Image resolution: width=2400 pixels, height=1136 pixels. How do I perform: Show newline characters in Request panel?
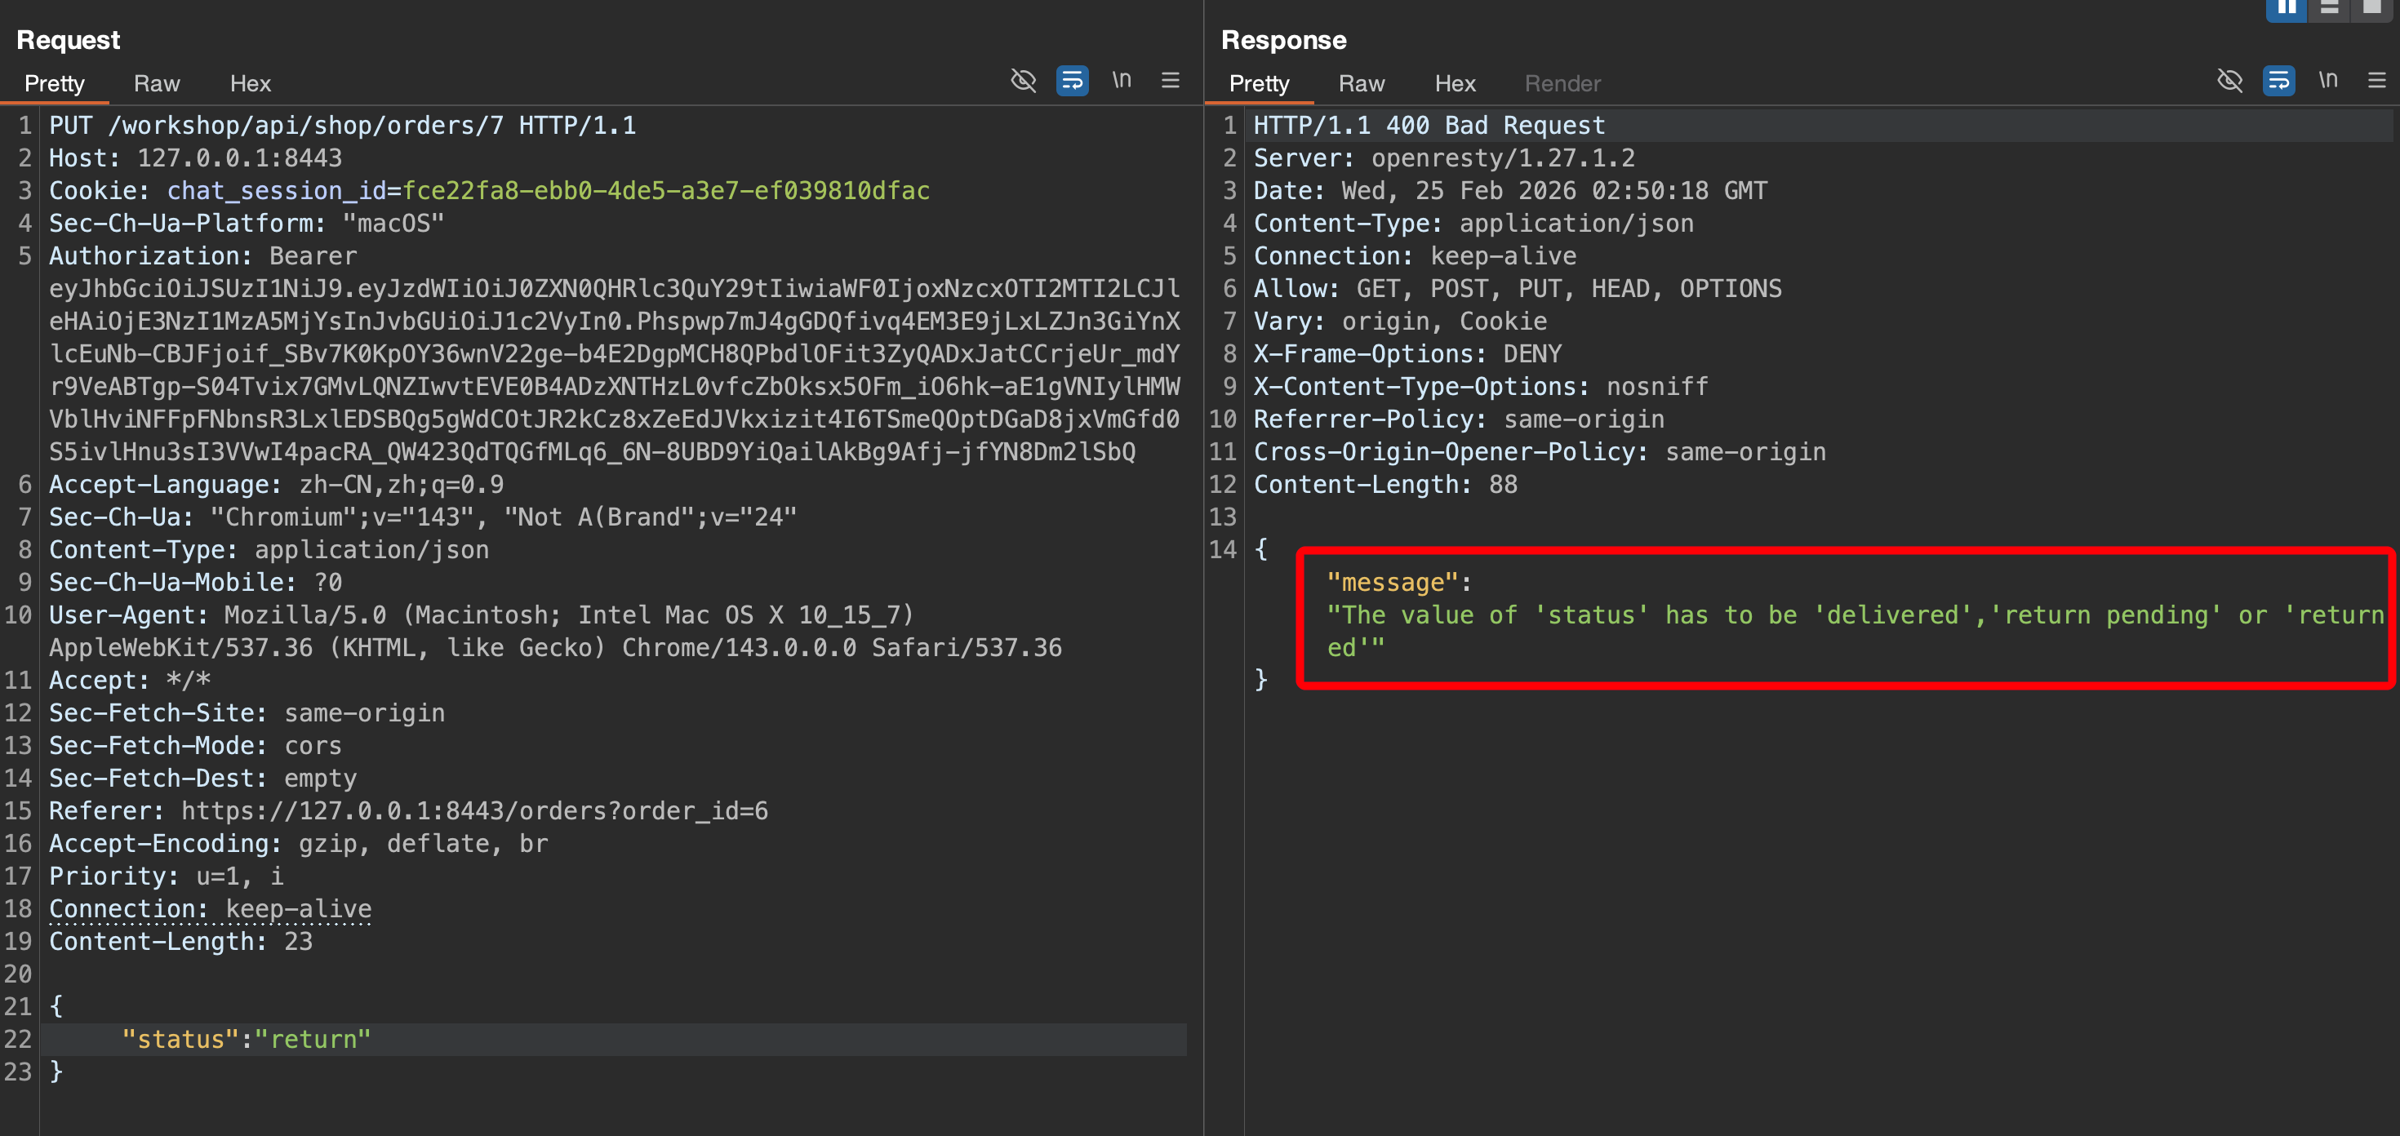1122,81
